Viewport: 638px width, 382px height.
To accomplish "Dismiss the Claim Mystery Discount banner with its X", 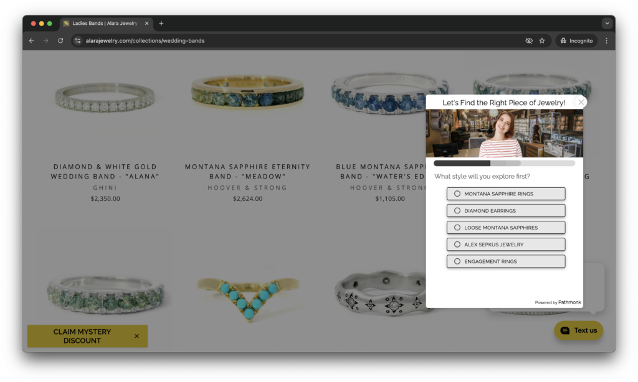I will (136, 336).
